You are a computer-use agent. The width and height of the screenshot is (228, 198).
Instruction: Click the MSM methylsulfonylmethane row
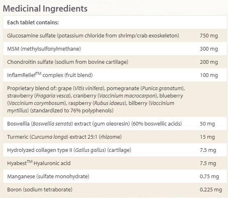tap(115, 49)
